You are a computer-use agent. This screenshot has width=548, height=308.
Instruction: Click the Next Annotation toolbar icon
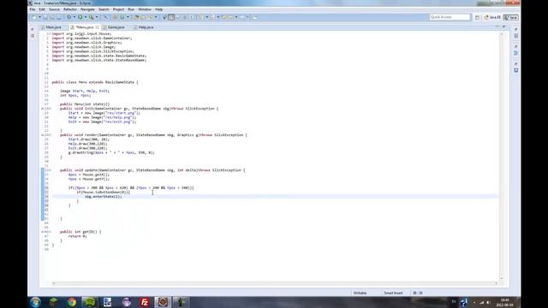coord(202,17)
